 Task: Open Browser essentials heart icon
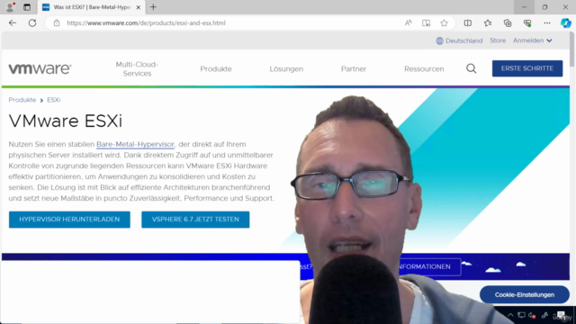click(527, 22)
